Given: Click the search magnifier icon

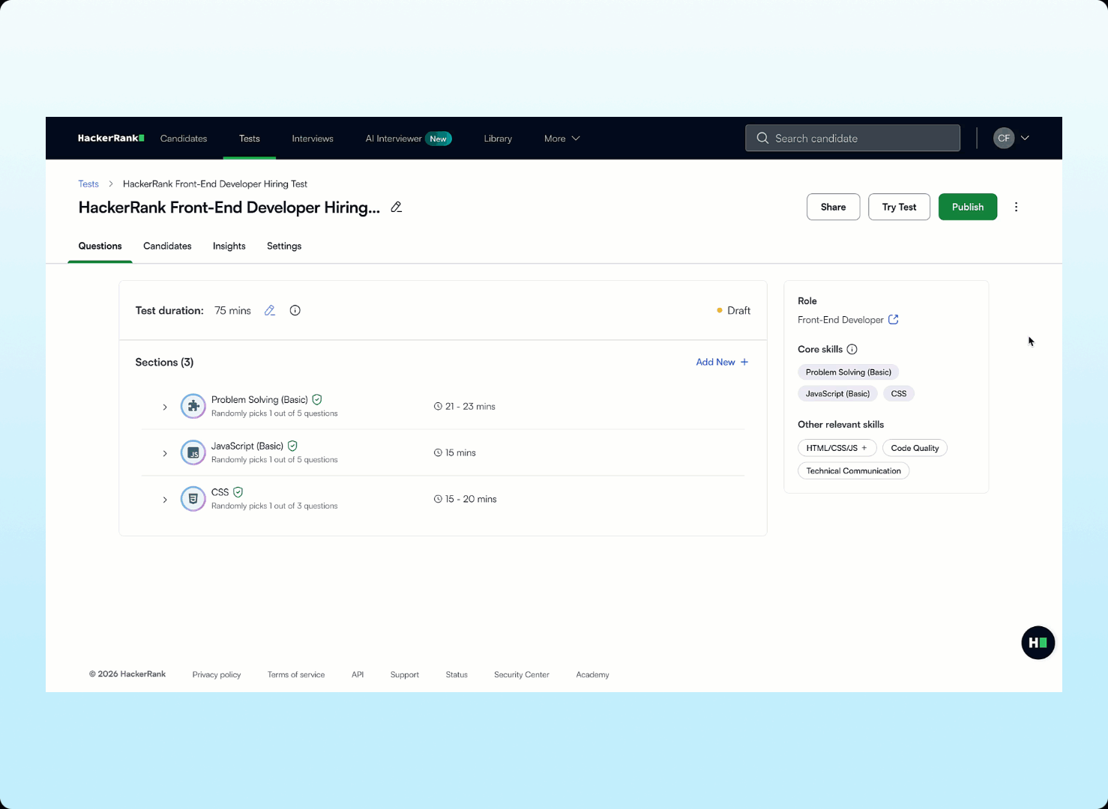Looking at the screenshot, I should (762, 138).
